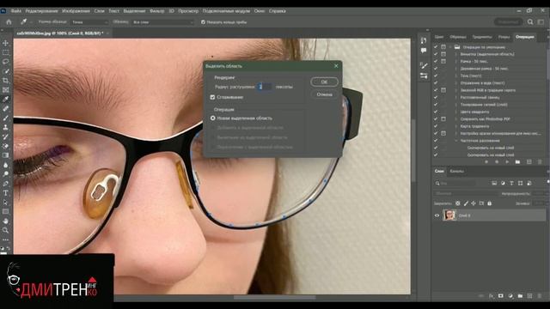Screen dimensions: 550x309
Task: Select the Clone Stamp tool
Action: pyautogui.click(x=6, y=128)
